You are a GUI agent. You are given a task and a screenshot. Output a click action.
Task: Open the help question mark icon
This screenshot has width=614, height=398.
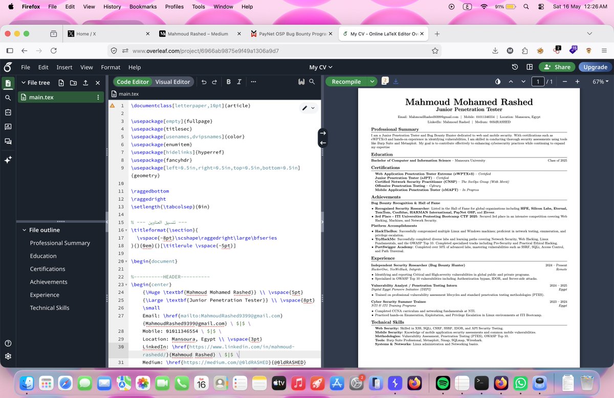[8, 343]
